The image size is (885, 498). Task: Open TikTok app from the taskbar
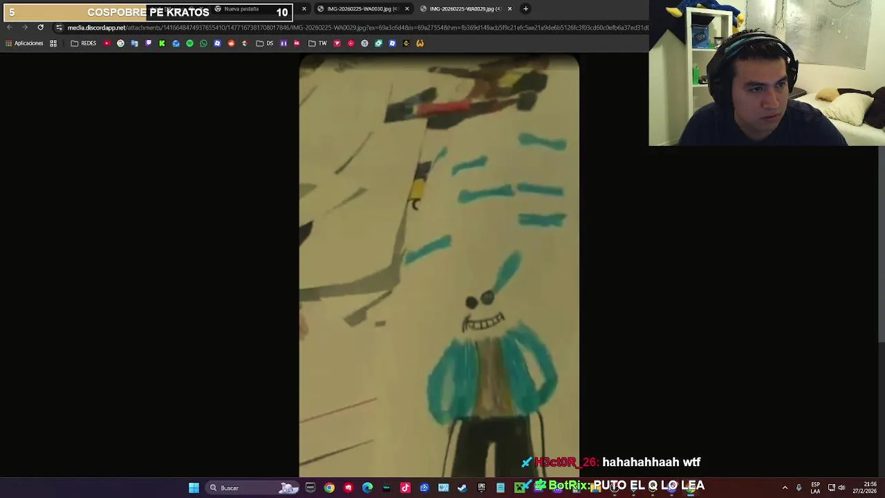pyautogui.click(x=405, y=488)
